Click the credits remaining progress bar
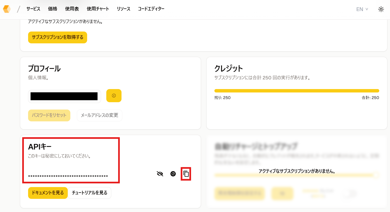Viewport: 390px width, 212px height. [x=297, y=91]
